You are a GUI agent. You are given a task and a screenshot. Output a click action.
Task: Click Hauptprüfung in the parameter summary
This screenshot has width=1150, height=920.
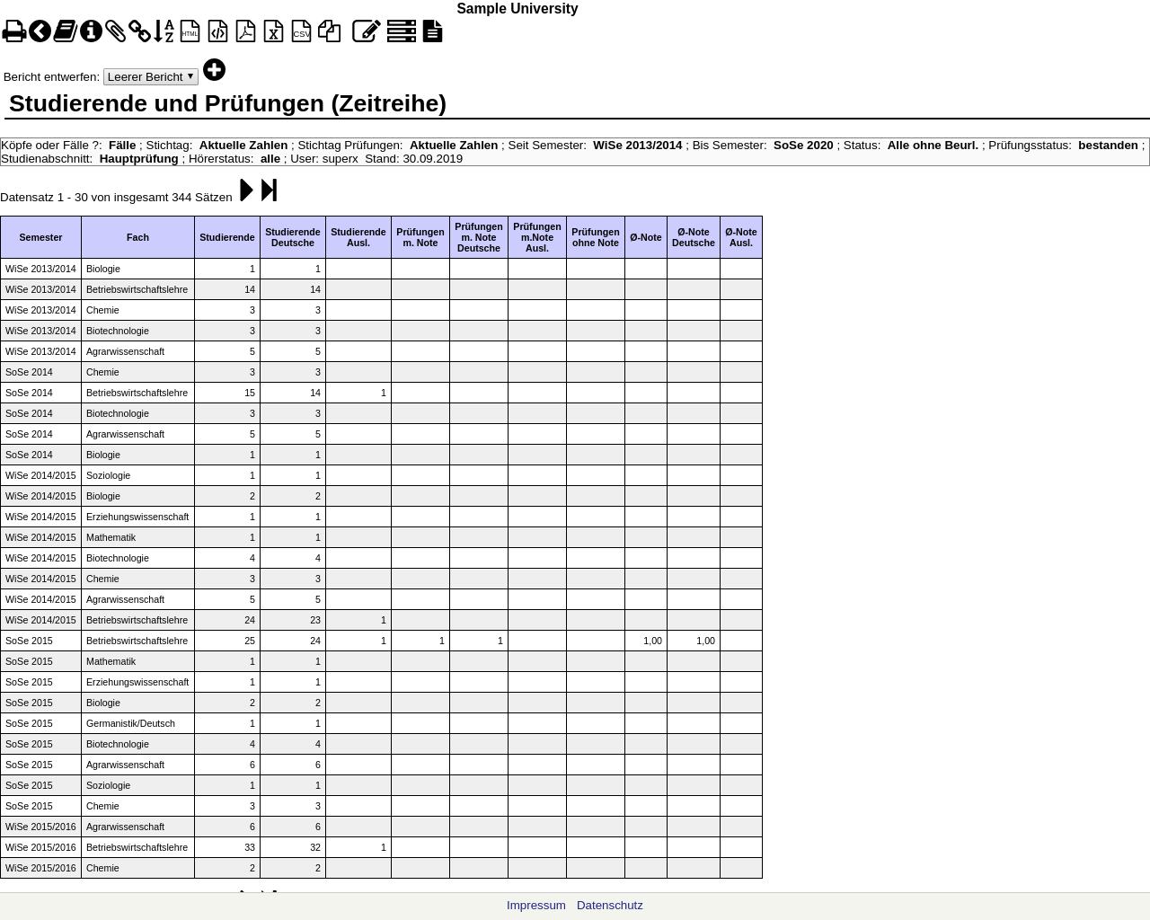click(x=138, y=159)
